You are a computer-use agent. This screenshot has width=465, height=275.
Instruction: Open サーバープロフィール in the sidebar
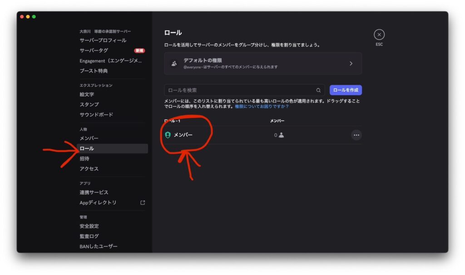click(103, 40)
